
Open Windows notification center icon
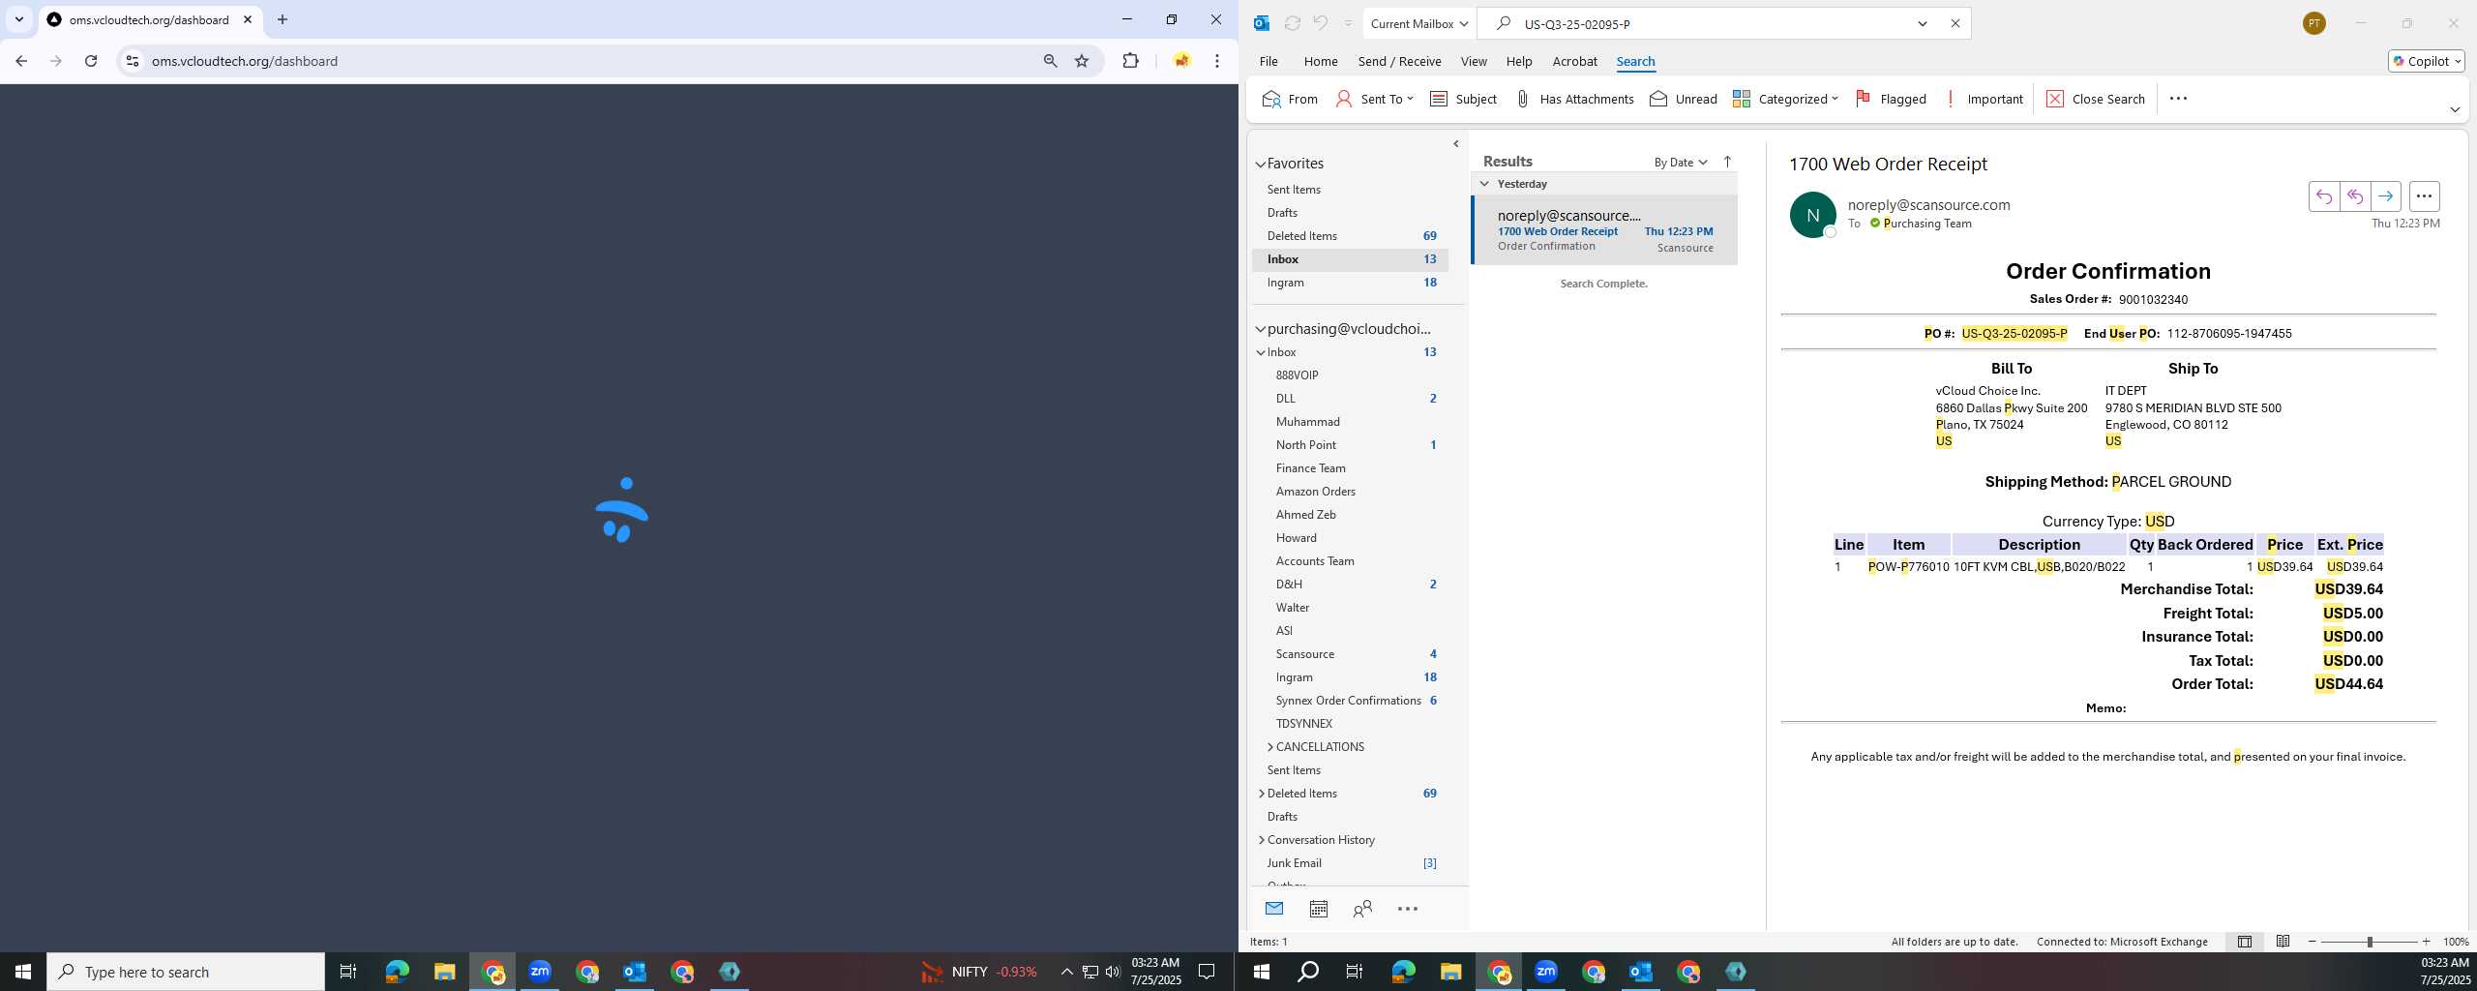[1207, 972]
